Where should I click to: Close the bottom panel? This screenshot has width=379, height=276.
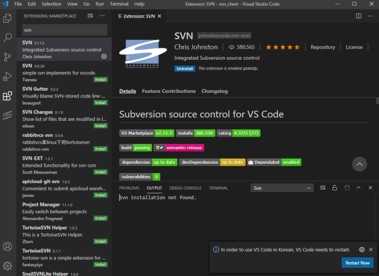click(370, 188)
